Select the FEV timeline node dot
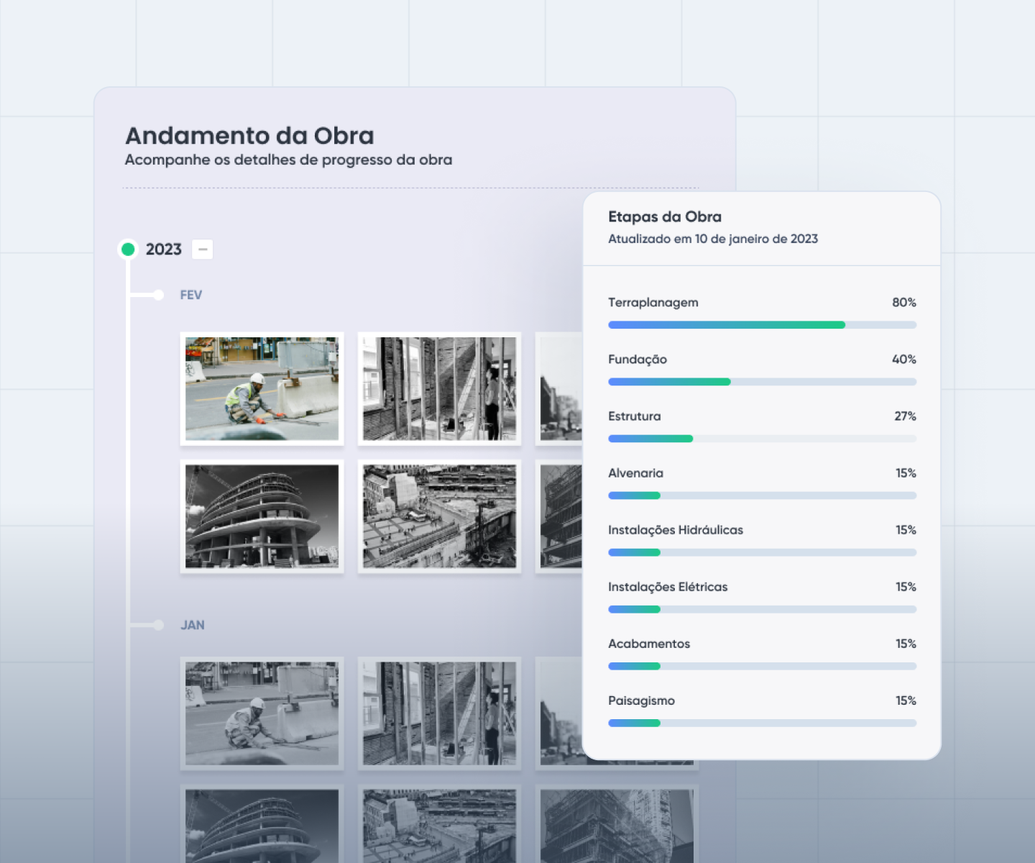The image size is (1035, 863). coord(158,295)
